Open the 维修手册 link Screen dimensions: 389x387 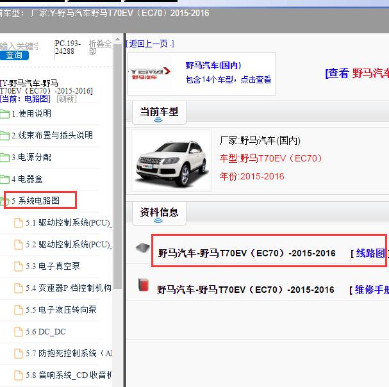372,290
